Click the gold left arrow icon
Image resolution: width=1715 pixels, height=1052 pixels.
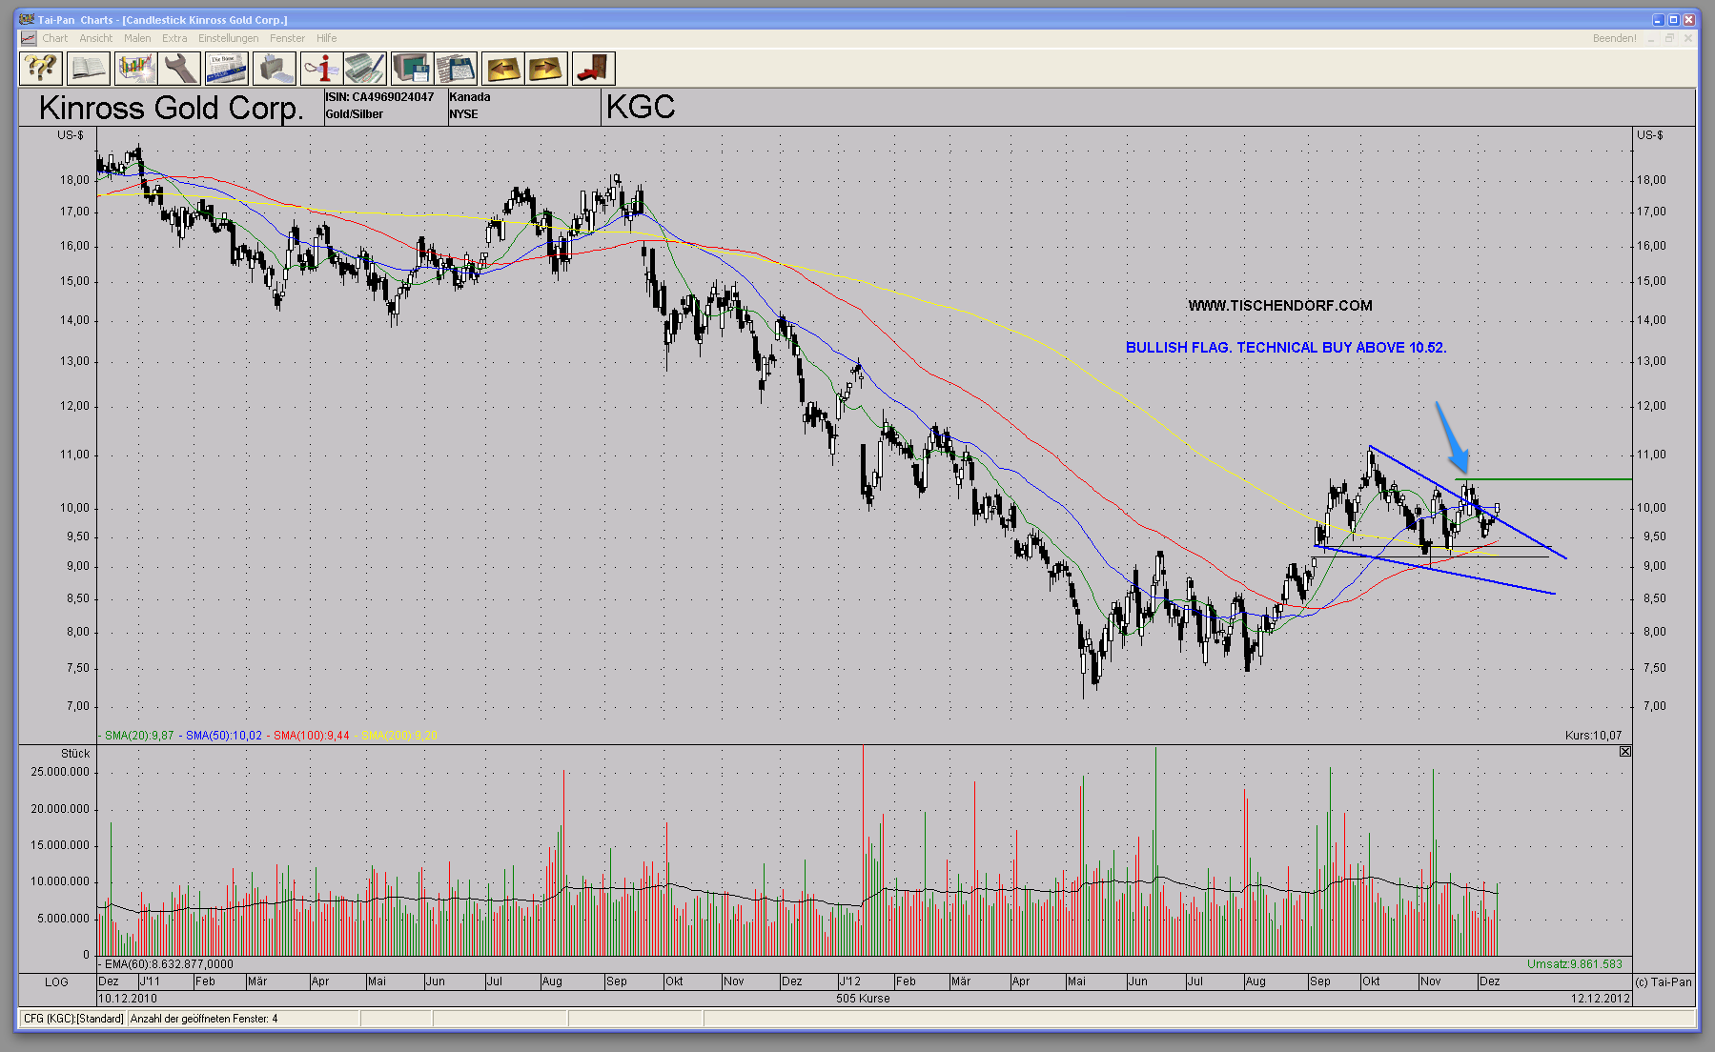[x=502, y=69]
